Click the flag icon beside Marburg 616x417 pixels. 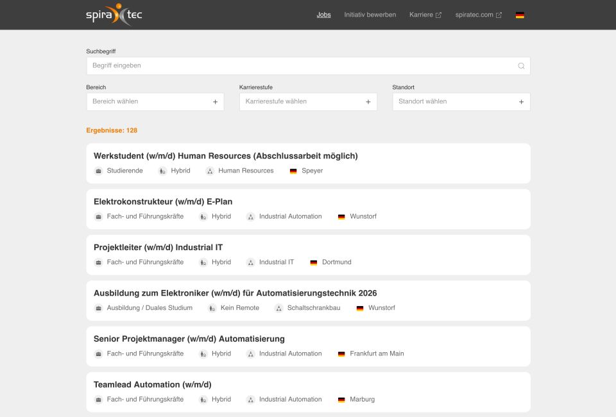pos(341,400)
